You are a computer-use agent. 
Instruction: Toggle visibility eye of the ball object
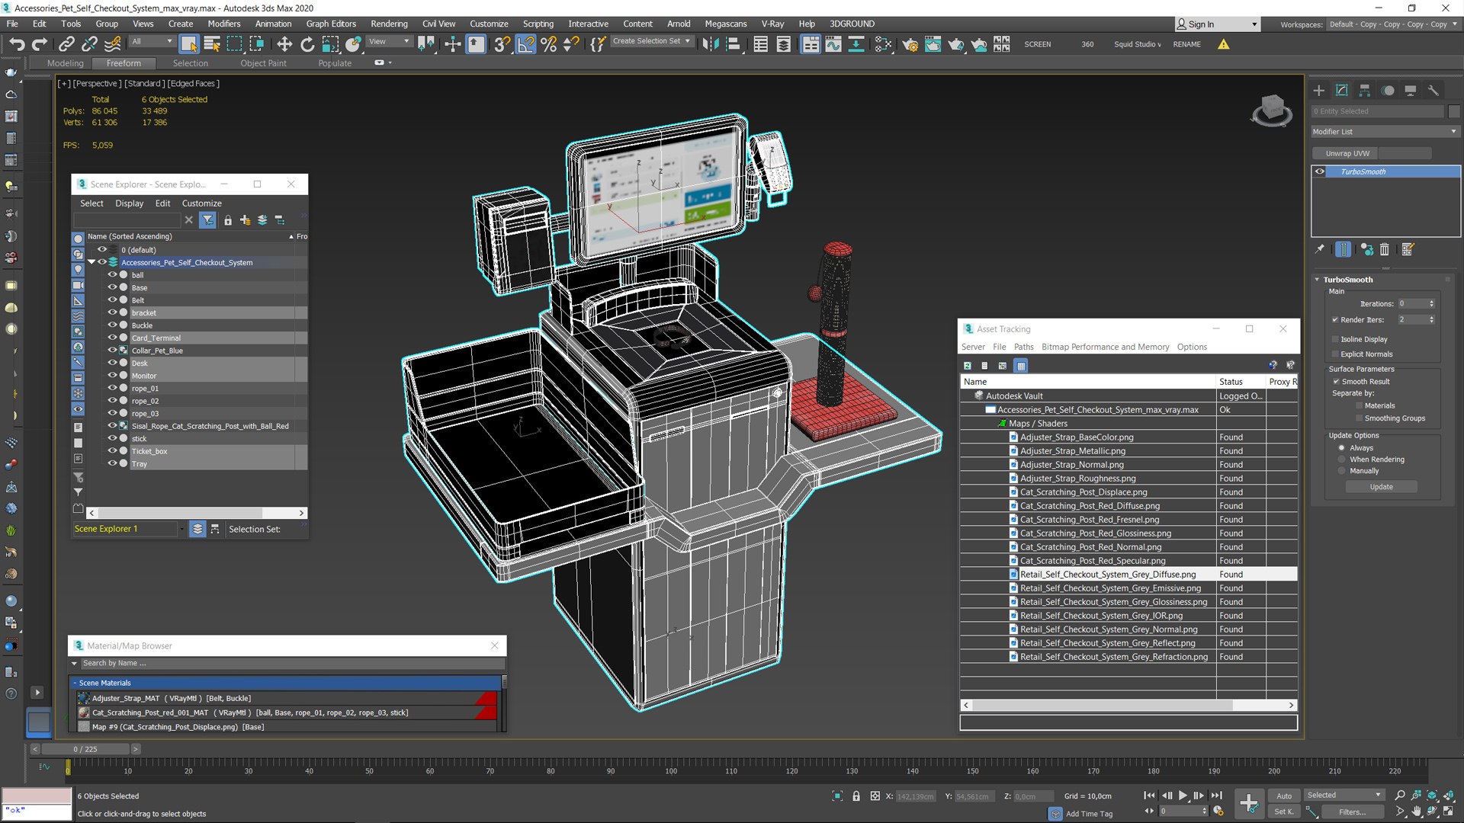pos(112,275)
